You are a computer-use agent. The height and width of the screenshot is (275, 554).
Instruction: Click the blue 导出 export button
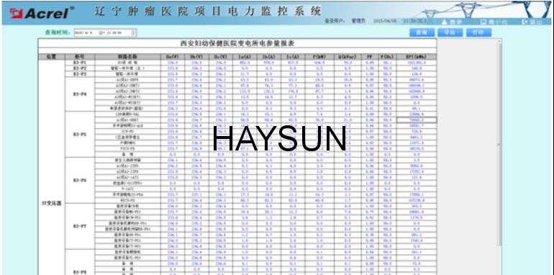pos(450,32)
